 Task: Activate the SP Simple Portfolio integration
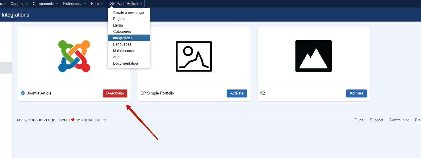click(237, 93)
